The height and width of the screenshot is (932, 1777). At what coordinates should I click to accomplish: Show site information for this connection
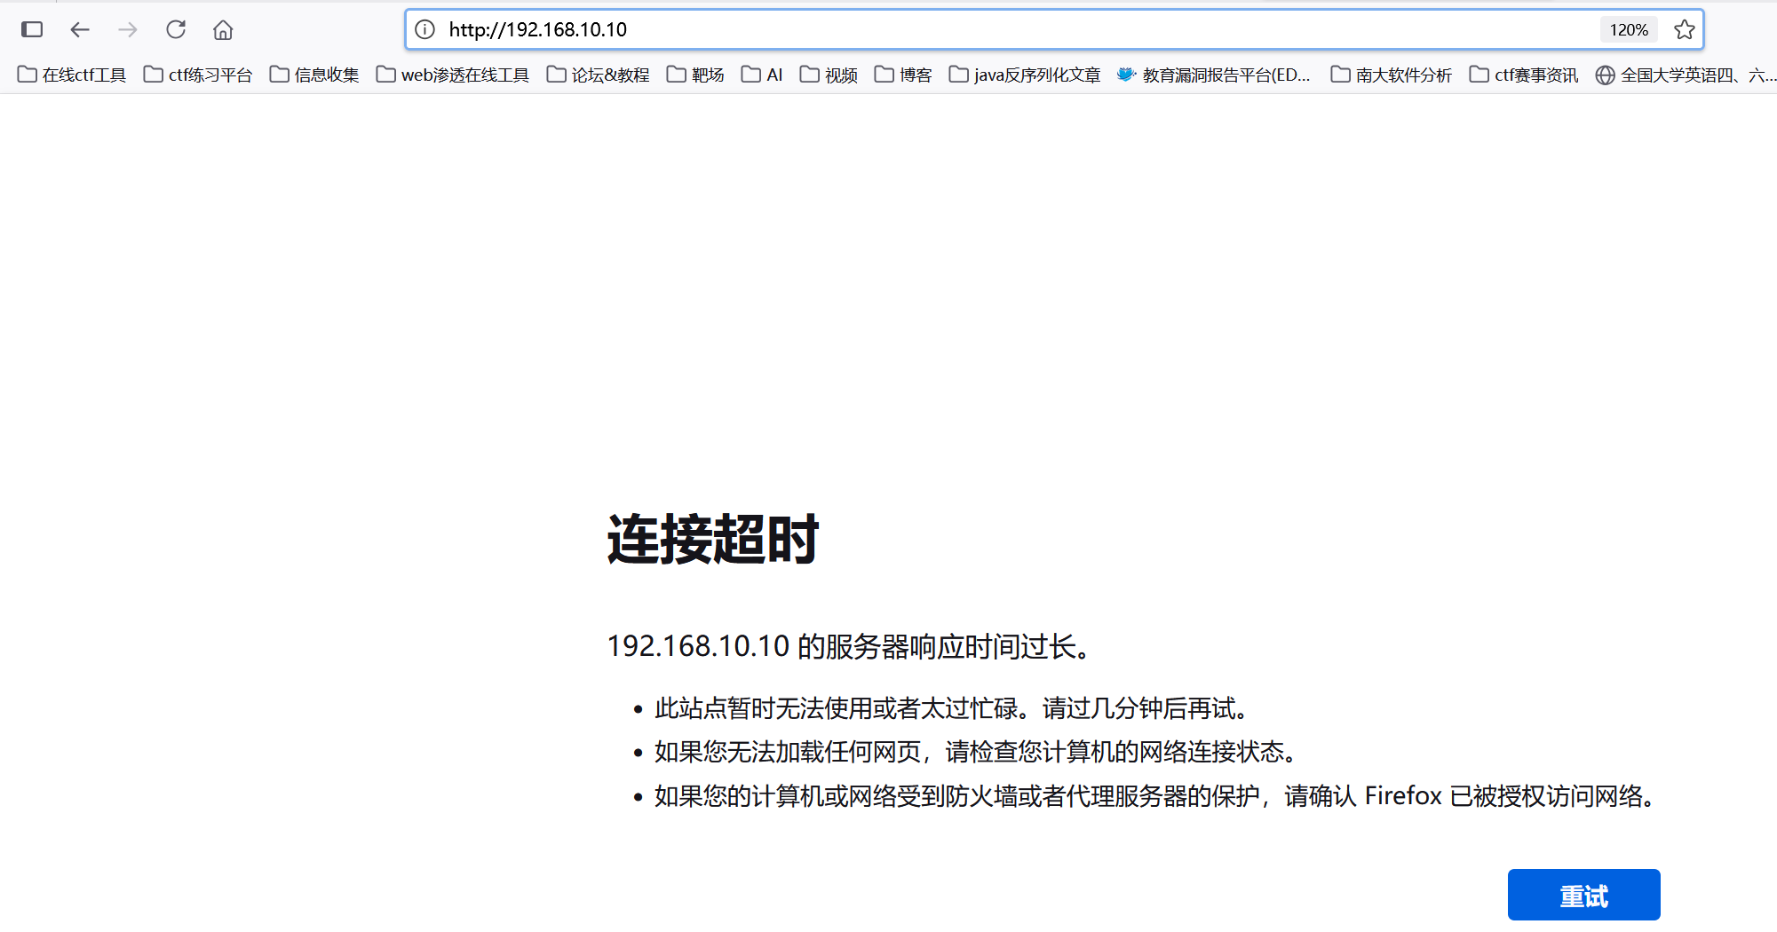425,29
